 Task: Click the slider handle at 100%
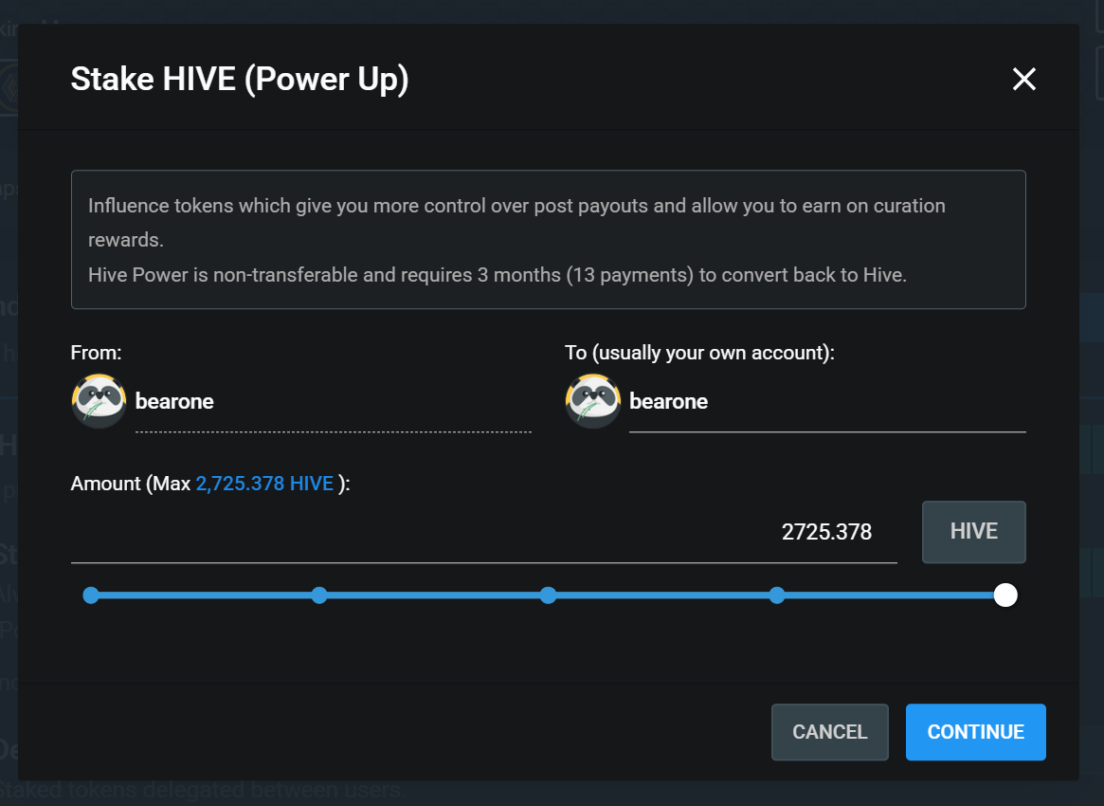coord(1005,595)
